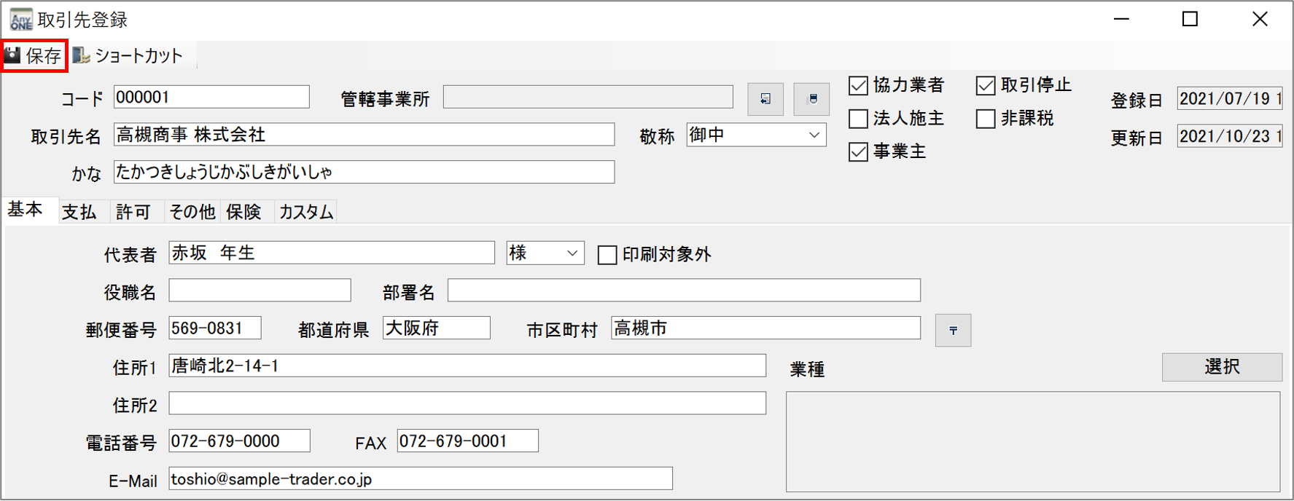Screen dimensions: 1294x501
Task: Uncheck the 協力業者 checkbox
Action: (x=858, y=86)
